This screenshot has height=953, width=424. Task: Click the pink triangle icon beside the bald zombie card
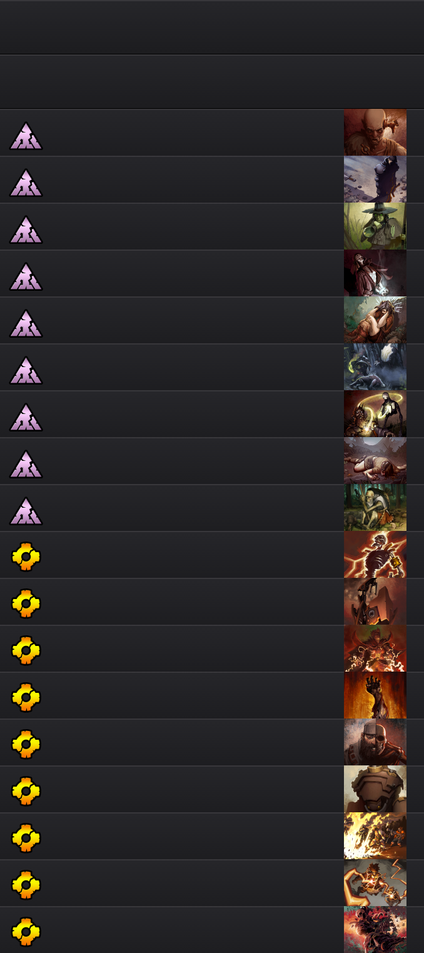(x=26, y=136)
